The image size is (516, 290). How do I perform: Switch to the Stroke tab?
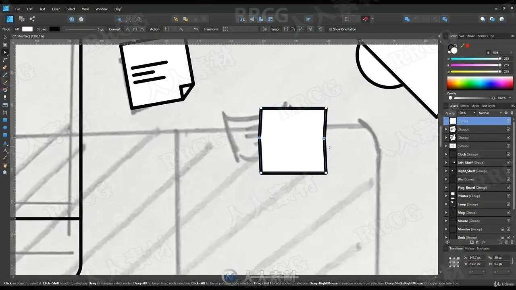tap(470, 36)
